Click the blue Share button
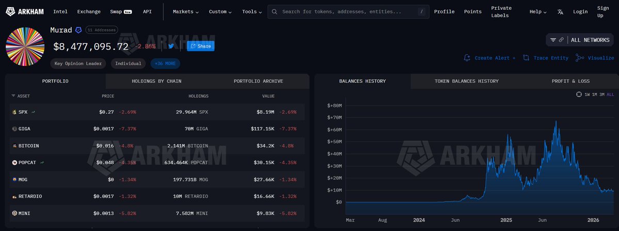Screen dimensions: 619x231 click(200, 46)
